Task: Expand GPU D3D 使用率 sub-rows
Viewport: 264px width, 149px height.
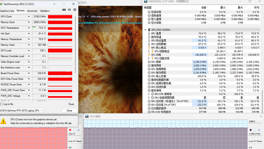Action: (148, 94)
